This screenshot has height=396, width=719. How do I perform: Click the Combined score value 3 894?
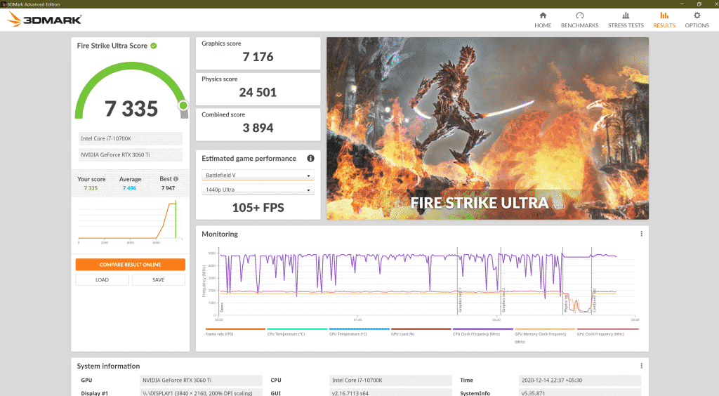click(258, 128)
